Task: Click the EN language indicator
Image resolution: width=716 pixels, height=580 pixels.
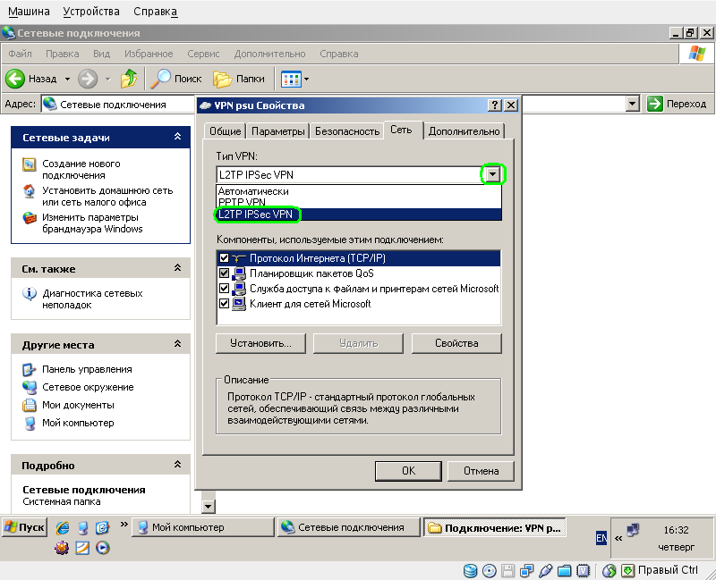Action: 601,538
